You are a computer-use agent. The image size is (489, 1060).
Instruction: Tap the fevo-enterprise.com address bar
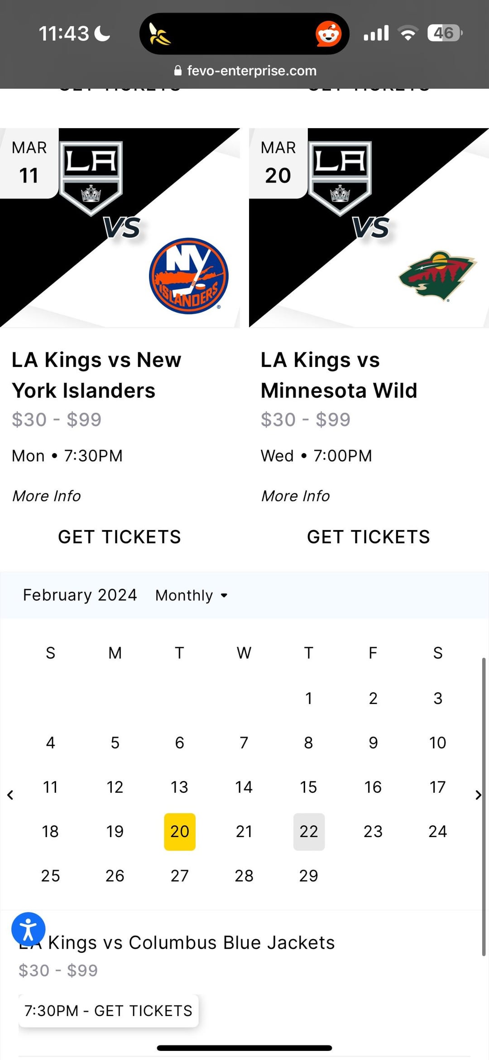251,71
